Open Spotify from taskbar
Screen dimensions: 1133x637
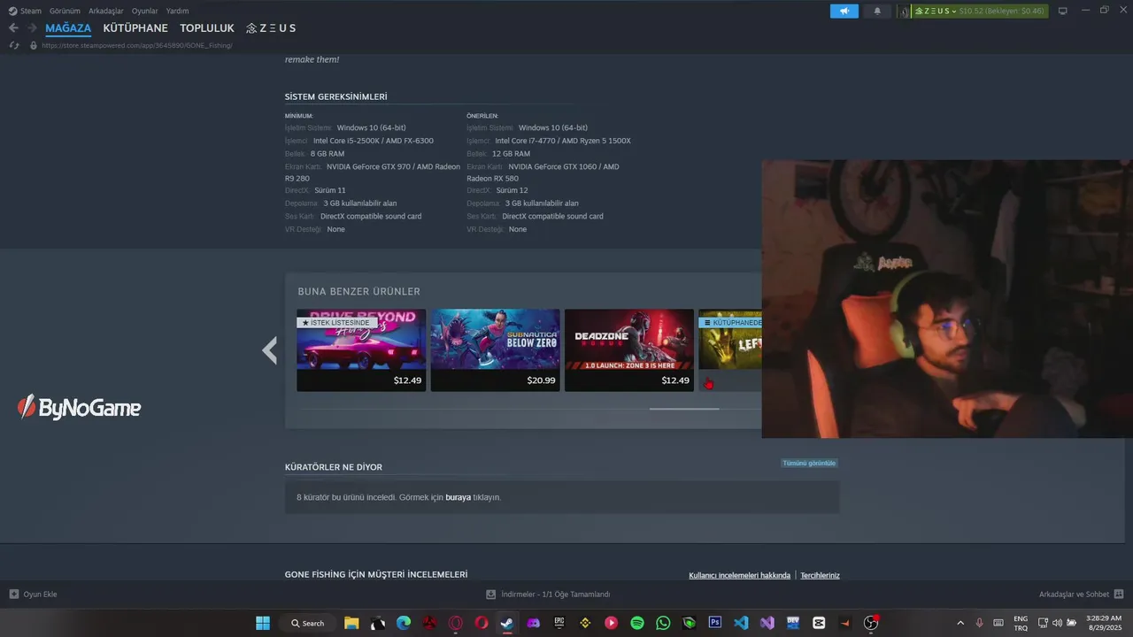(637, 623)
